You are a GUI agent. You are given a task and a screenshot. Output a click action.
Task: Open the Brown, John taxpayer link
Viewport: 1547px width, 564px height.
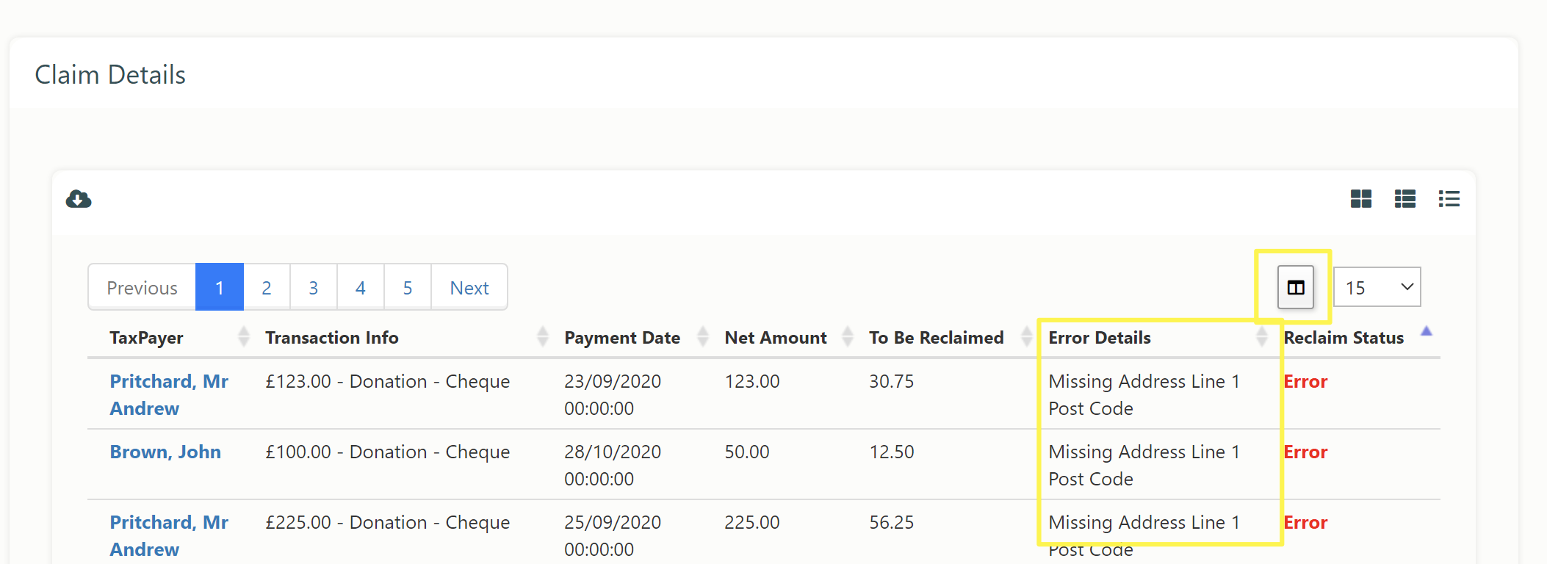click(x=165, y=452)
